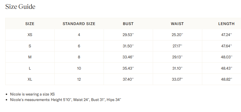Click the 27.17'' waist measurement
The height and width of the screenshot is (112, 241).
177,46
